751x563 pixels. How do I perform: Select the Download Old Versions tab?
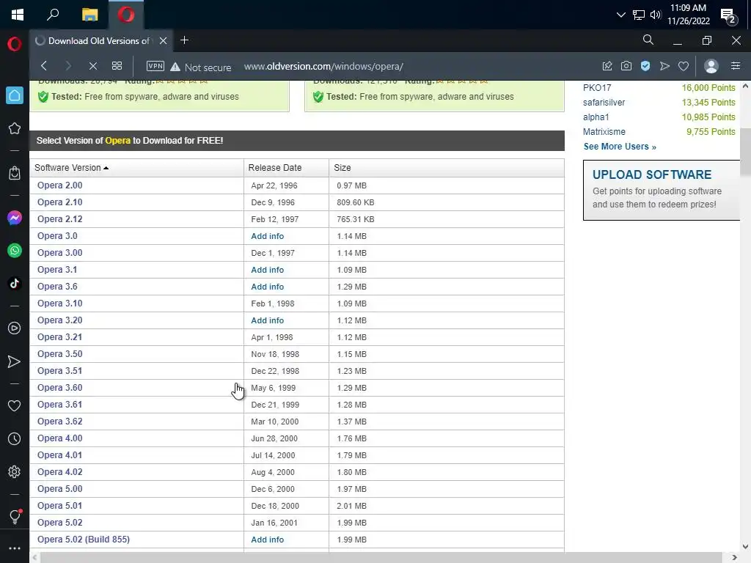98,41
